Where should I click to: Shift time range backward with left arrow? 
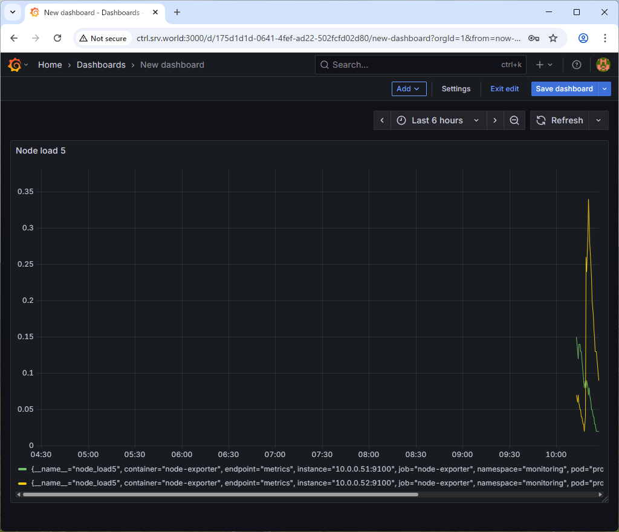click(x=382, y=120)
